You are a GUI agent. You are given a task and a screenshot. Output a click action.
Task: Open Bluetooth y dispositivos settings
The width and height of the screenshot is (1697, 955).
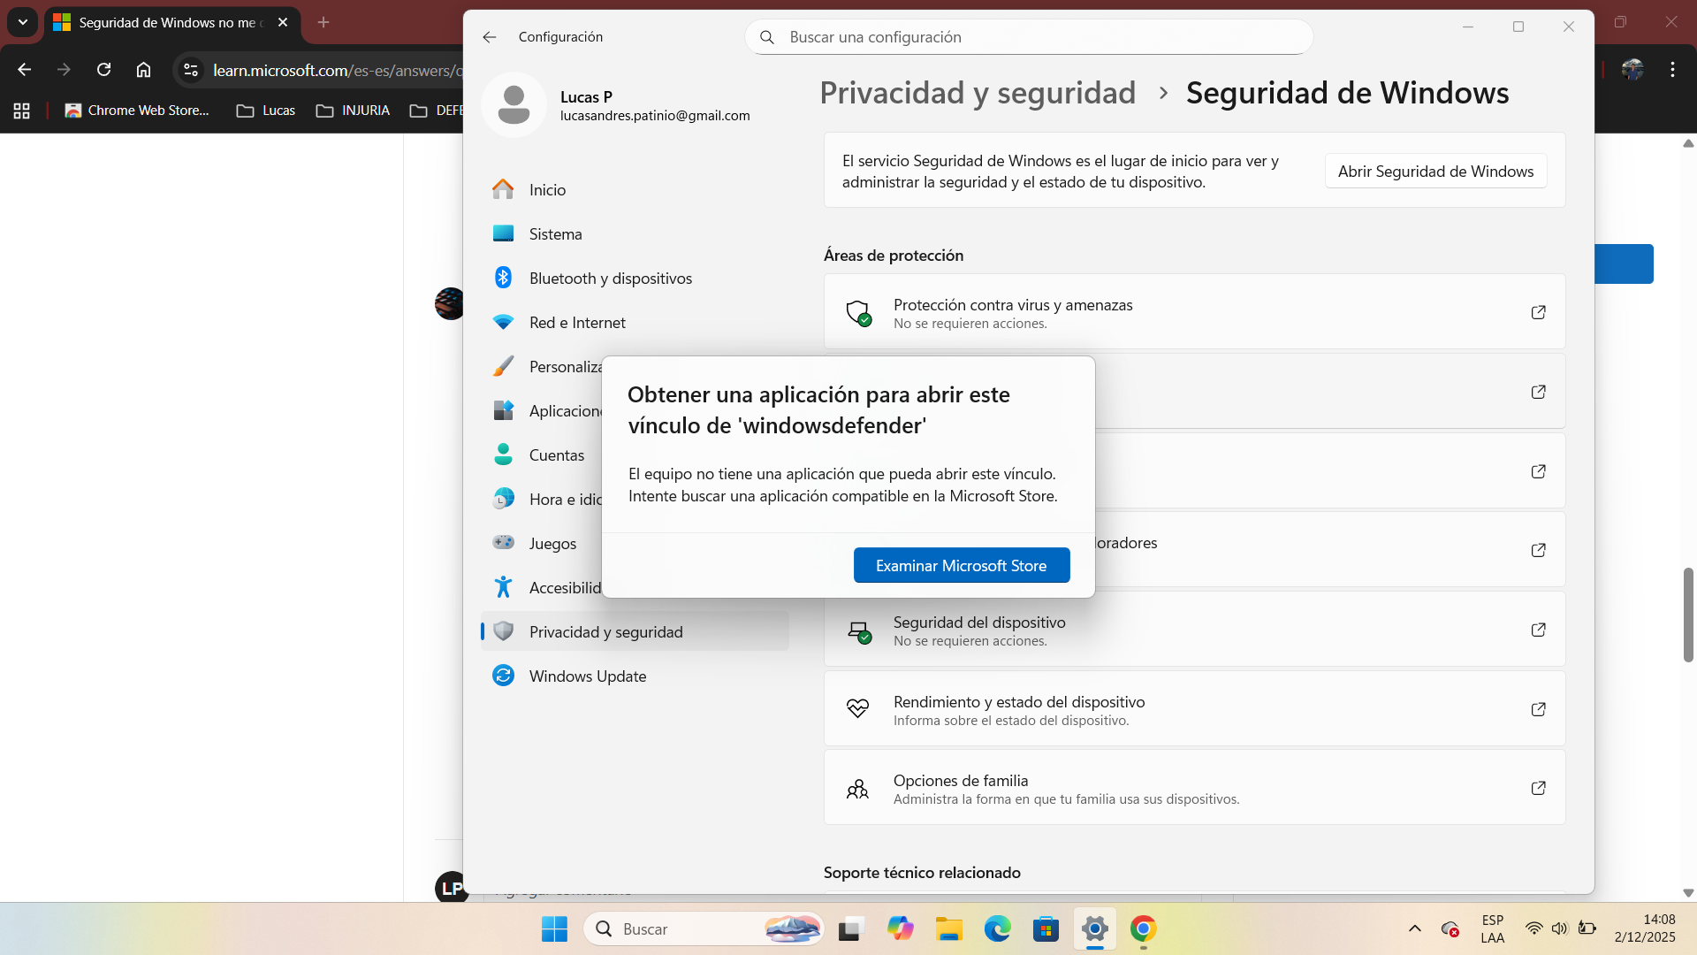pos(610,278)
